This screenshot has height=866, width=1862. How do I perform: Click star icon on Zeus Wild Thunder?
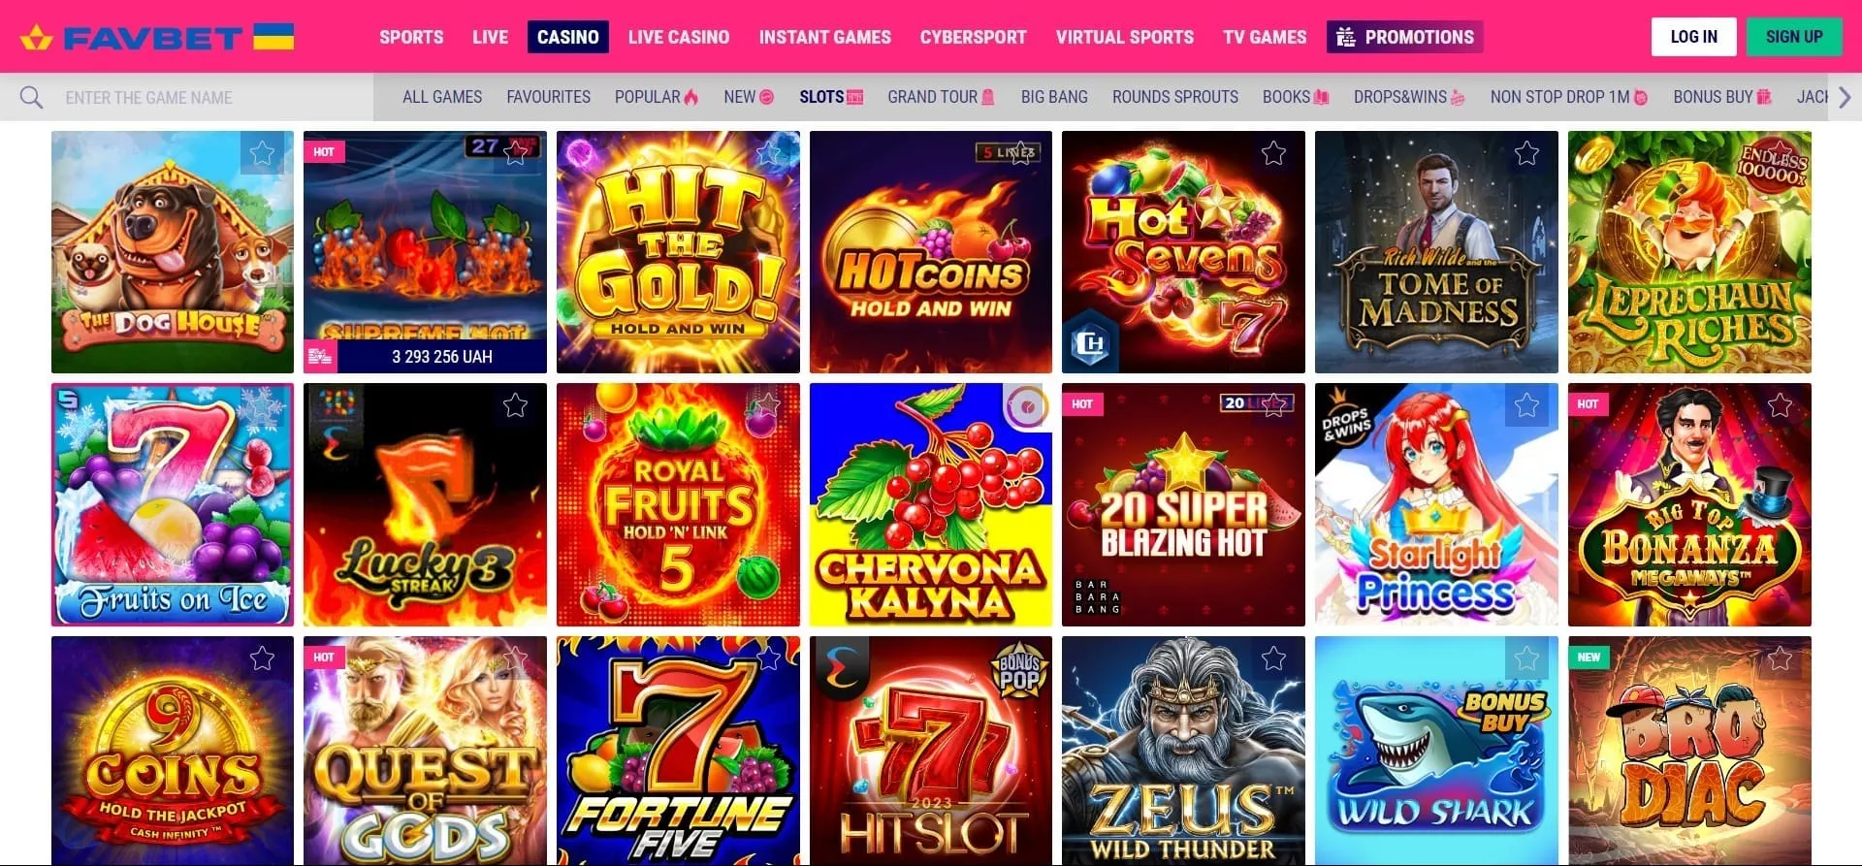pos(1273,659)
